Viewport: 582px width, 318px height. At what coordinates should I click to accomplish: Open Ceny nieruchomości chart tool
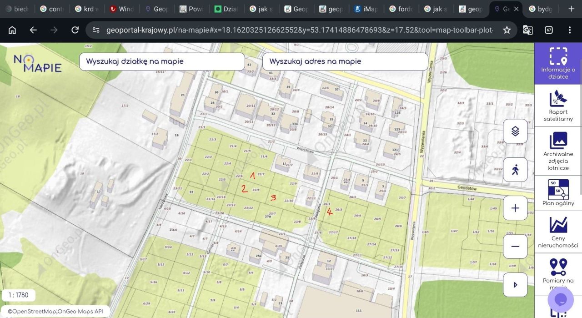click(558, 231)
